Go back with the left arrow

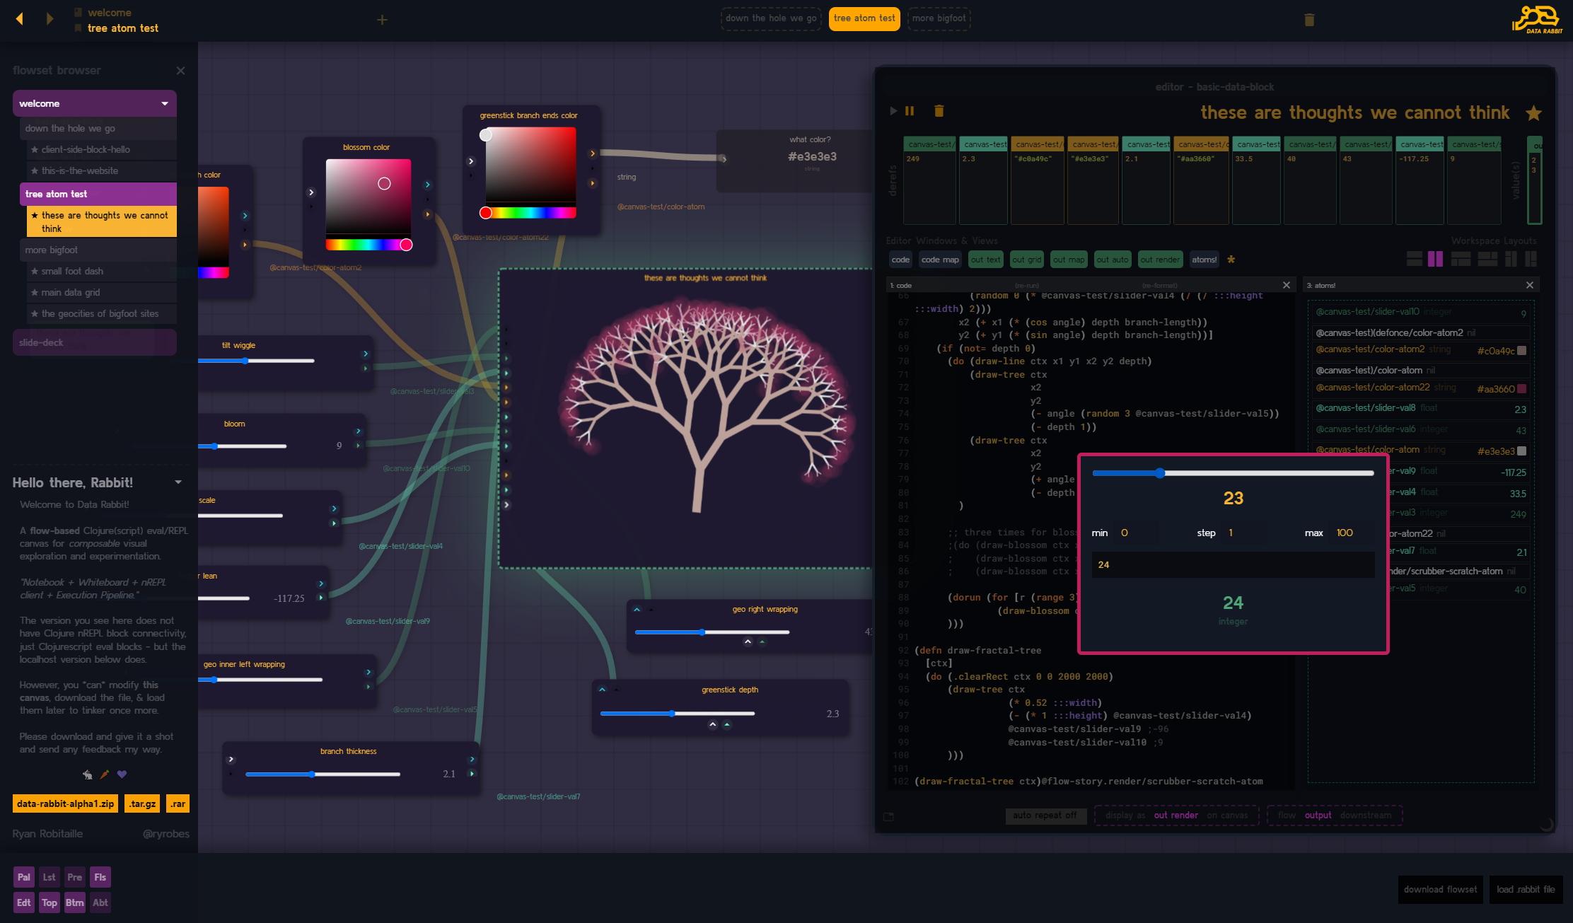(x=20, y=19)
